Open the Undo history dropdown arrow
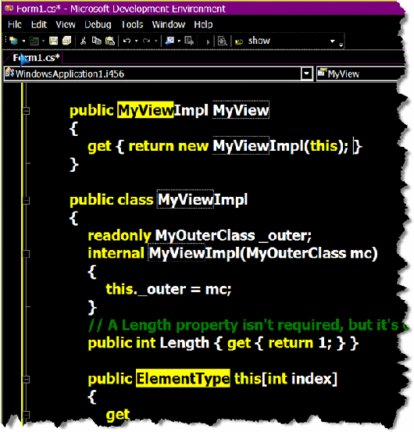This screenshot has height=432, width=414. click(x=136, y=41)
